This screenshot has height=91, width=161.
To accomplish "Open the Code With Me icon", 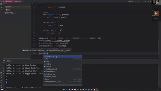I will pyautogui.click(x=146, y=1).
